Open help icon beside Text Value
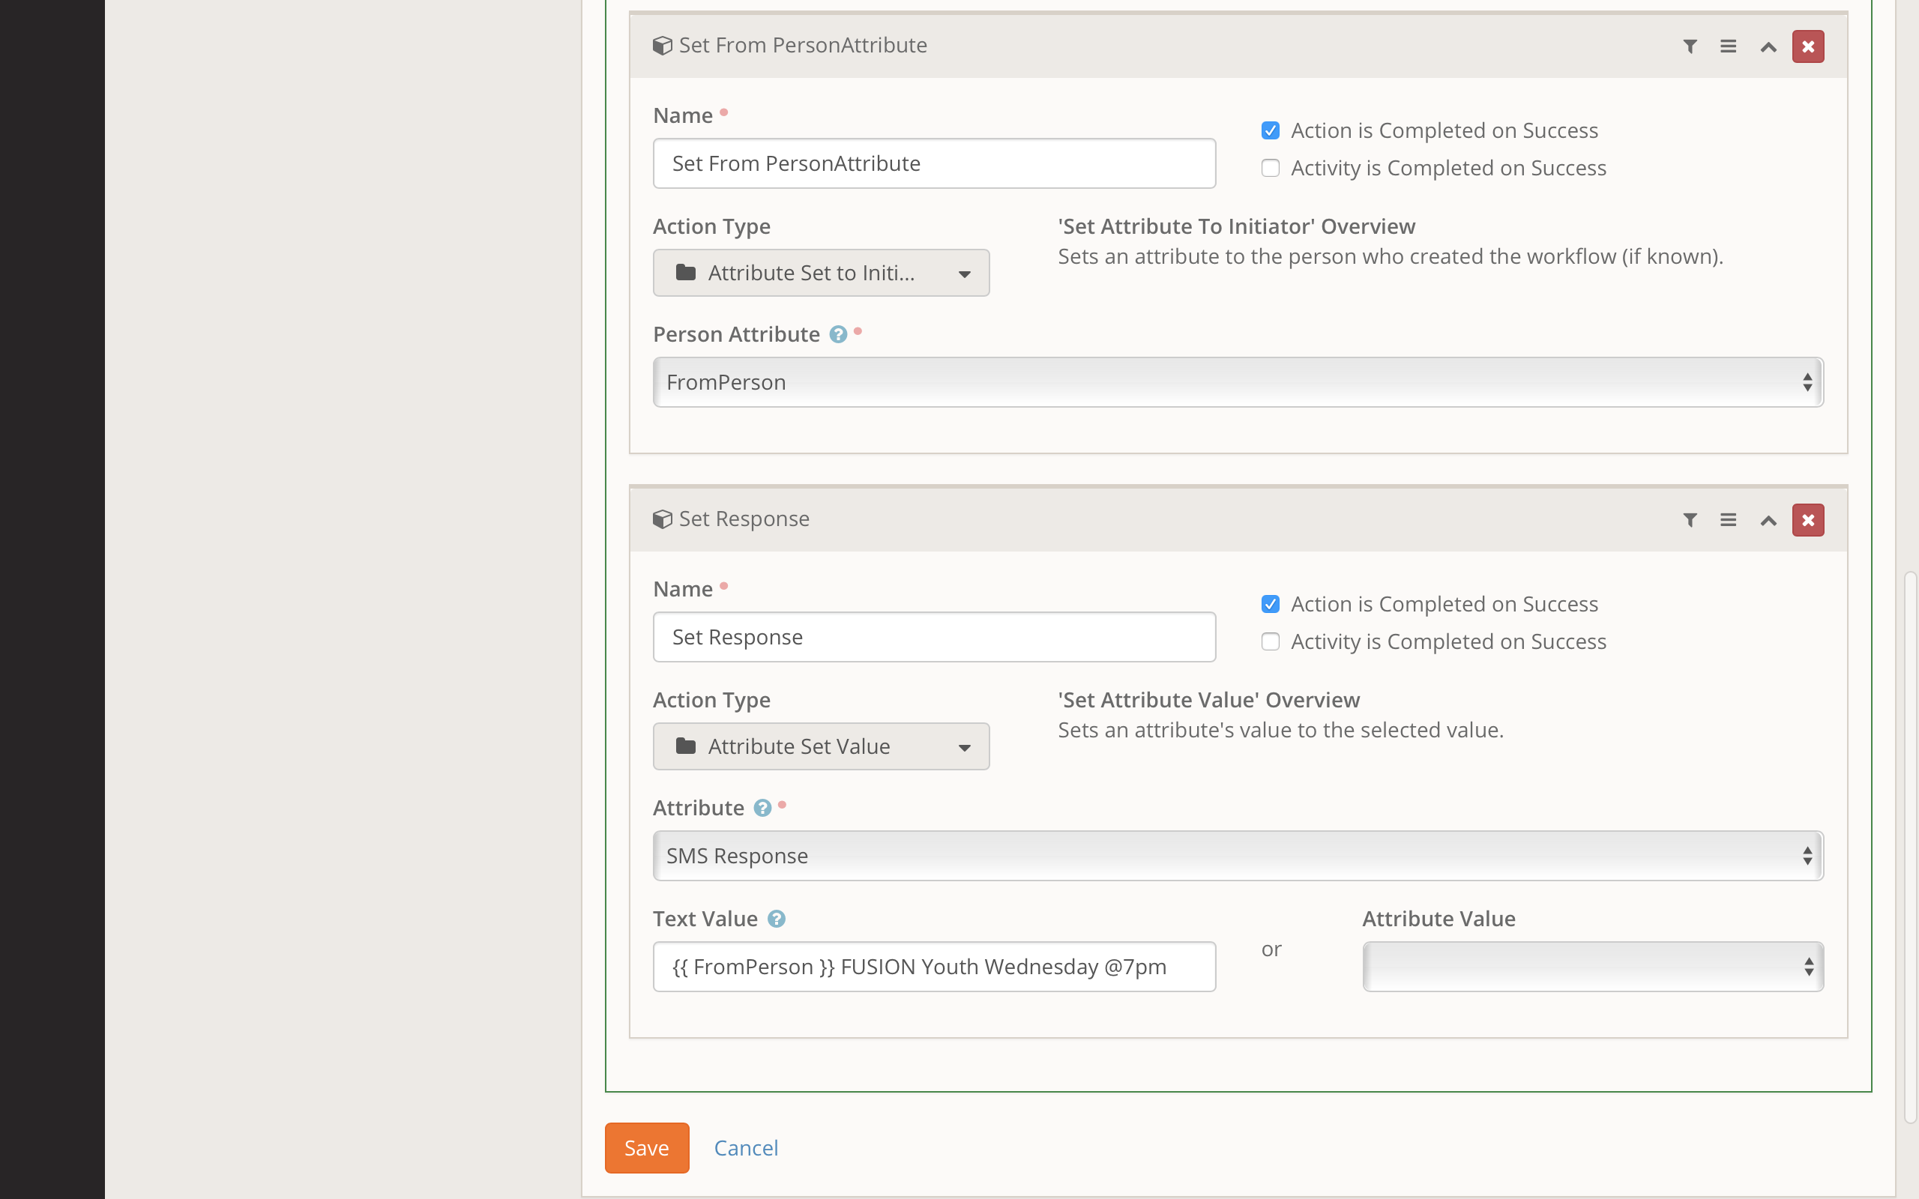Screen dimensions: 1919x1199 (777, 919)
